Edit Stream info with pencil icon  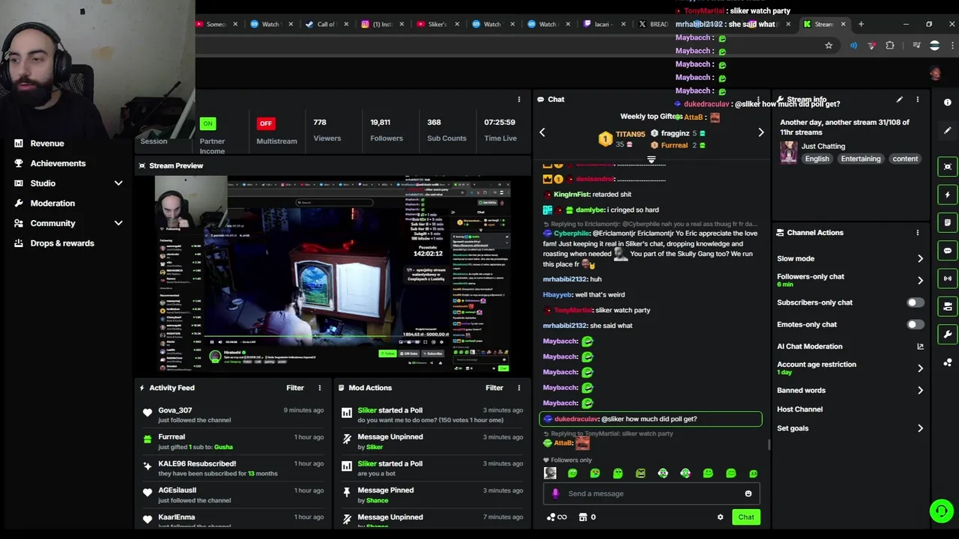point(899,99)
